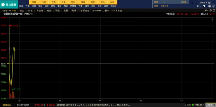Open the 權證 yellow menu
Viewport: 216px width, 107px height.
tap(83, 2)
